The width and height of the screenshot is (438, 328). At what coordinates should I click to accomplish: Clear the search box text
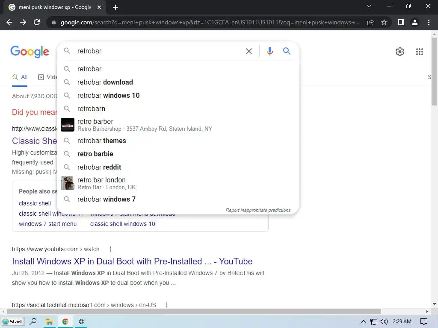pos(249,51)
